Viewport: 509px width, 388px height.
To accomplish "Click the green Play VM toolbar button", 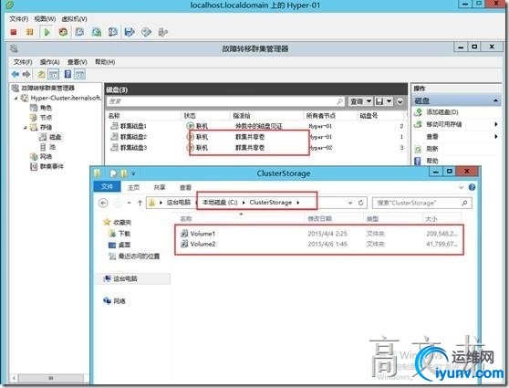I will [x=47, y=32].
